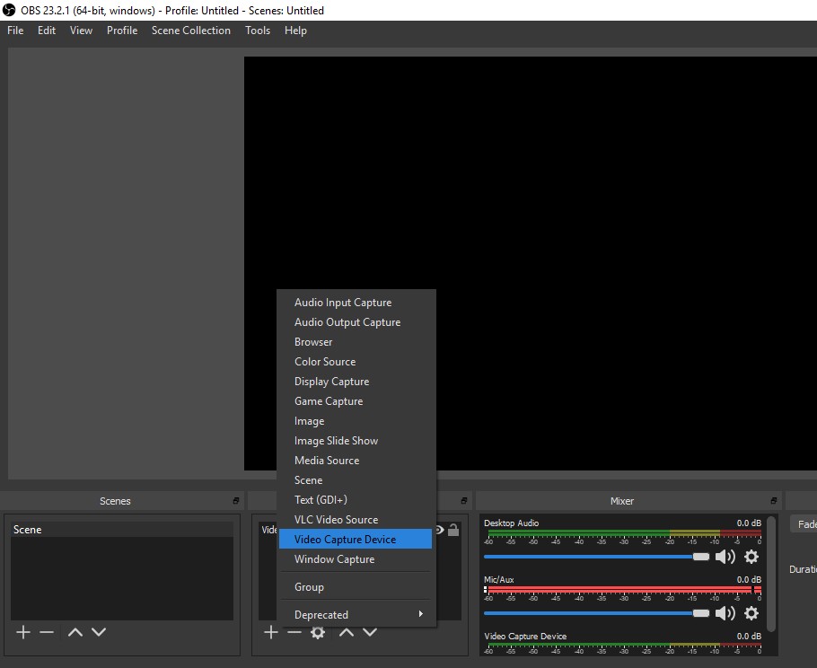Screen dimensions: 817x668
Task: Expand the Deprecated submenu
Action: [x=356, y=615]
